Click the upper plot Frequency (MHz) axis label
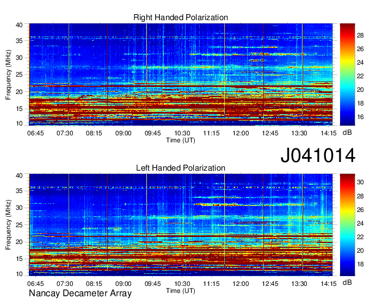370x300 pixels. tap(8, 74)
